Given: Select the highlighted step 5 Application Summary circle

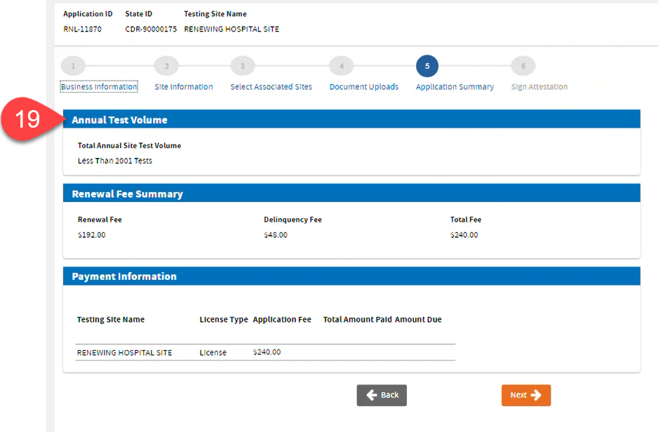Looking at the screenshot, I should click(x=427, y=65).
